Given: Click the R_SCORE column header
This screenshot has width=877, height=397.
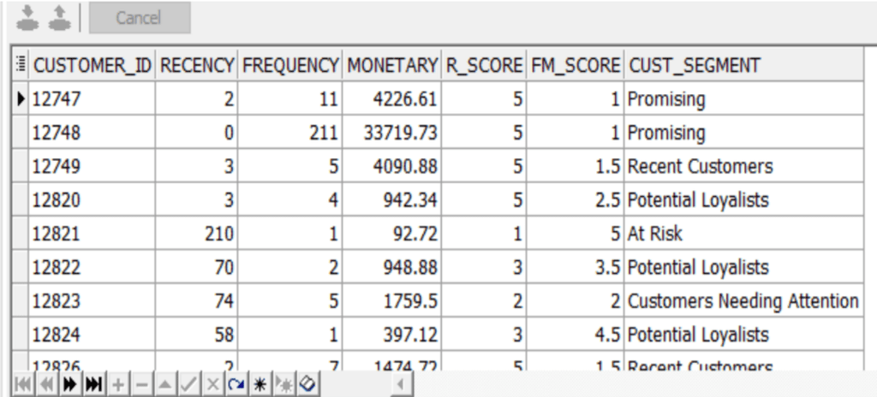Looking at the screenshot, I should click(x=484, y=65).
